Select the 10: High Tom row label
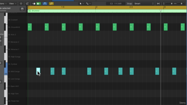This screenshot has width=187, height=105. [x=13, y=94]
